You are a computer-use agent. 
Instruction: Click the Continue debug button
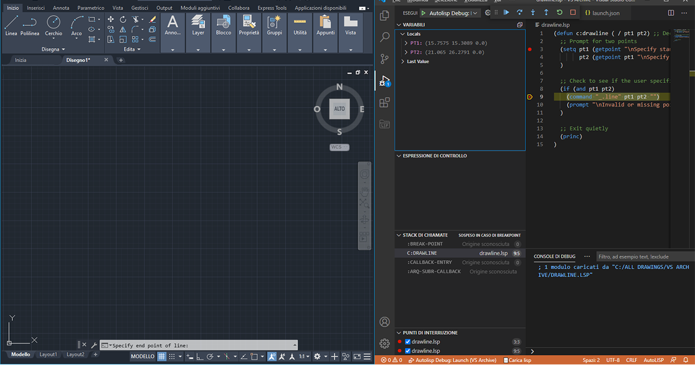506,12
